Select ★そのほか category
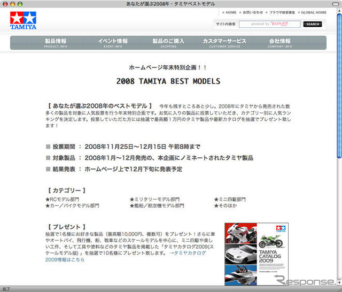Viewport: 342px width, 292px height. [226, 205]
